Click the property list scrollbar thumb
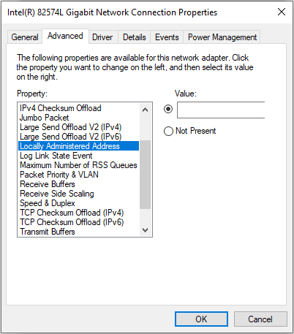Screen dimensions: 294x334 pos(146,175)
